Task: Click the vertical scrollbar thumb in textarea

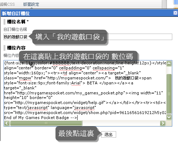Action: (169, 94)
